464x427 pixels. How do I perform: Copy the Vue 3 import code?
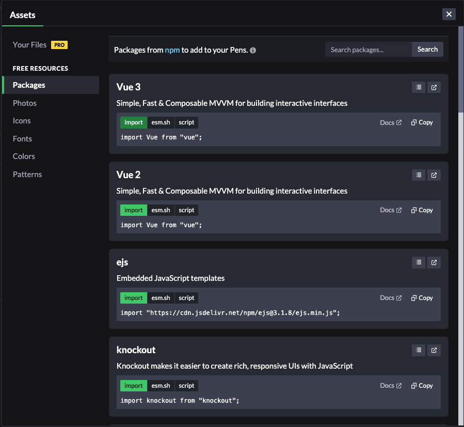tap(422, 122)
